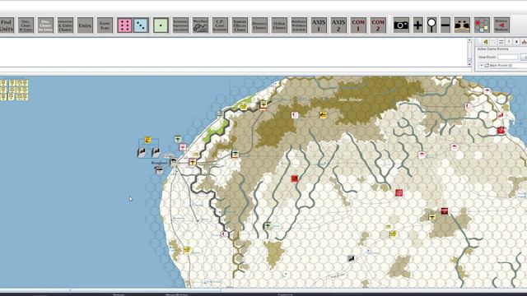The image size is (527, 296).
Task: Open the AXIS 1 window
Action: coord(319,25)
